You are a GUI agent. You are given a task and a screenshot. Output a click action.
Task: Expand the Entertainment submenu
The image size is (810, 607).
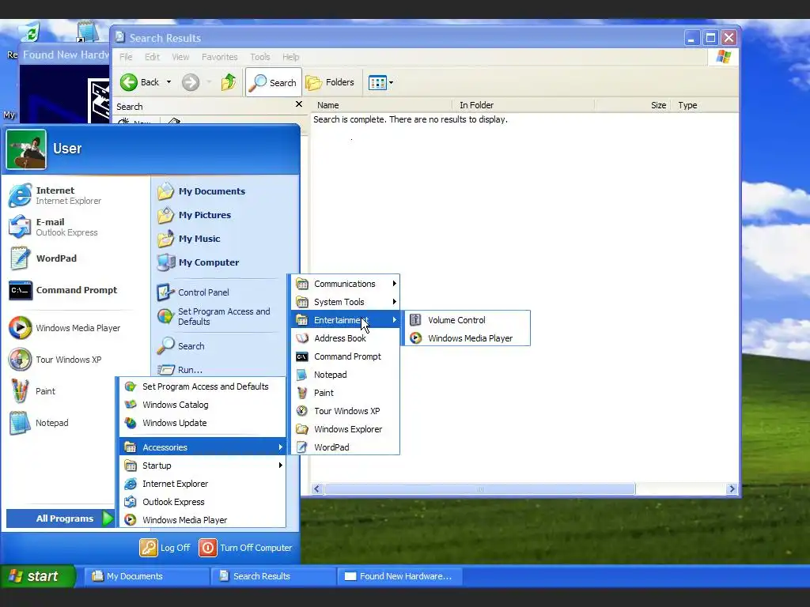point(345,320)
